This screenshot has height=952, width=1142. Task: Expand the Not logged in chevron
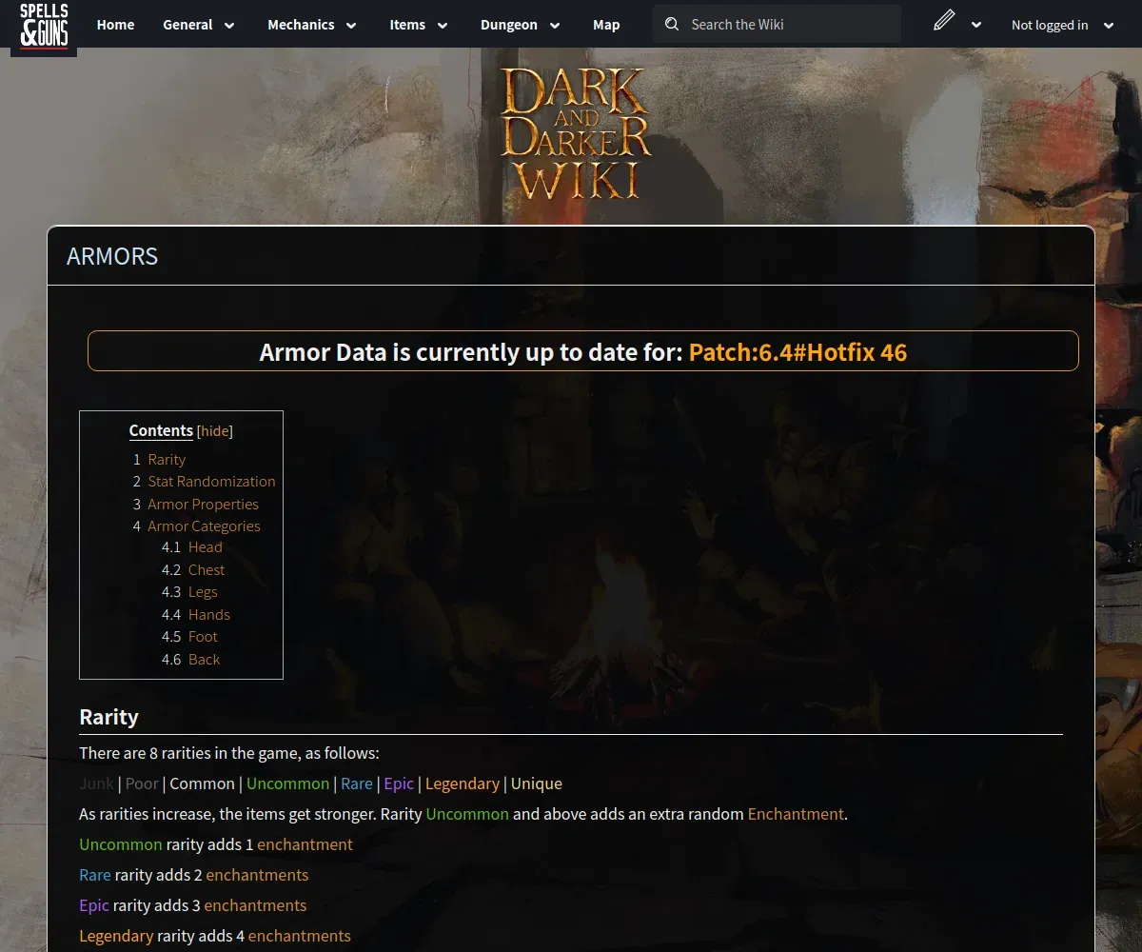pyautogui.click(x=1109, y=26)
